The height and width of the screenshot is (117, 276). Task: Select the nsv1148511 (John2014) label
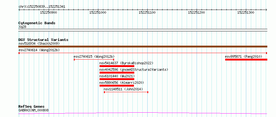click(123, 89)
